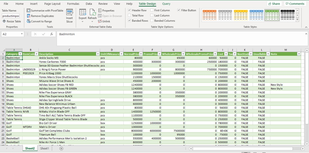The width and height of the screenshot is (309, 153).
Task: Click Unlink external data
Action: (104, 21)
